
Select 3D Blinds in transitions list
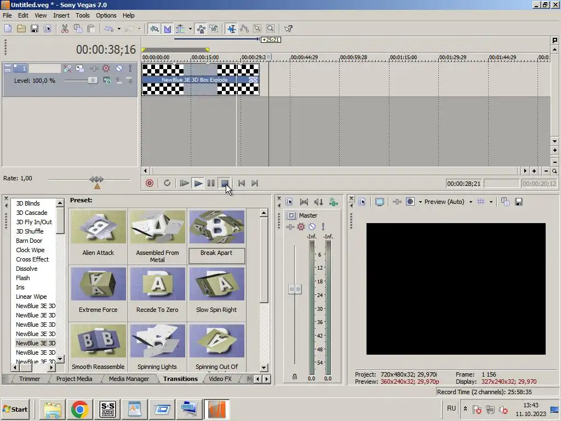(x=28, y=203)
